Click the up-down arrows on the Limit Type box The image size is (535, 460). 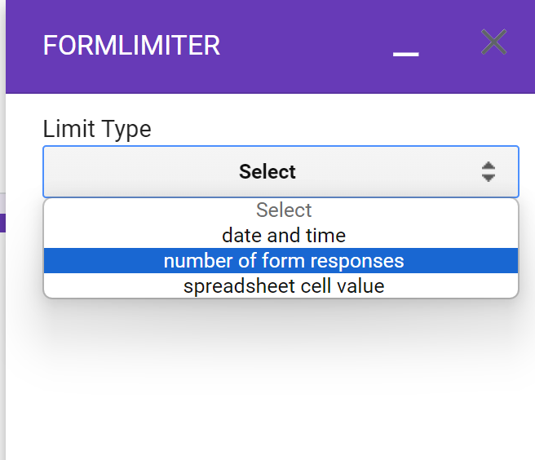[489, 171]
